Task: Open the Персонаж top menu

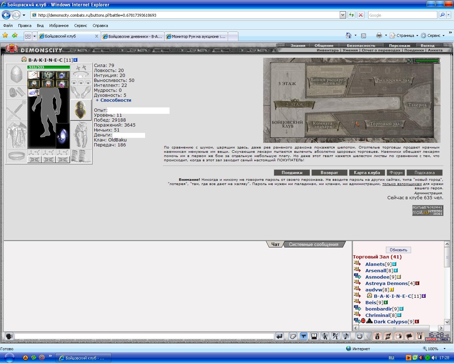Action: coord(399,45)
